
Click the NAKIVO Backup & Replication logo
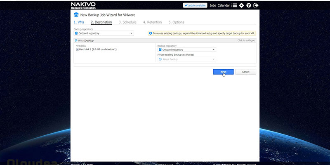tap(83, 5)
